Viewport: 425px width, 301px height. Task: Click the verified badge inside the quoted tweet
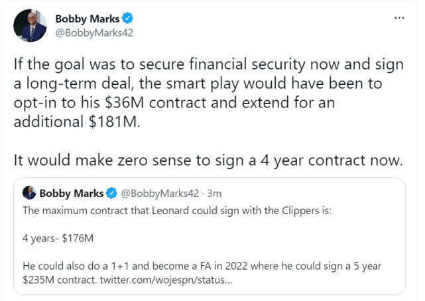tap(111, 194)
